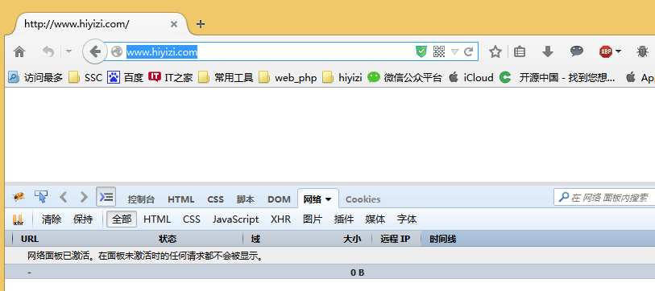Toggle the Firebug command line icon
Image resolution: width=655 pixels, height=291 pixels.
pyautogui.click(x=106, y=196)
